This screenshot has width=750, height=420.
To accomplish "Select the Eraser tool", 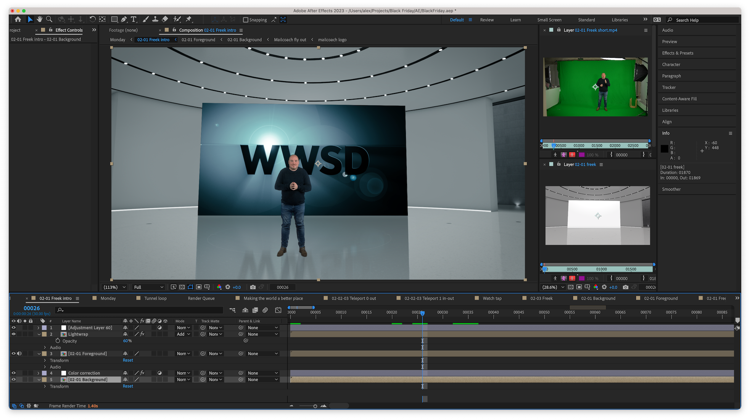I will pos(165,19).
